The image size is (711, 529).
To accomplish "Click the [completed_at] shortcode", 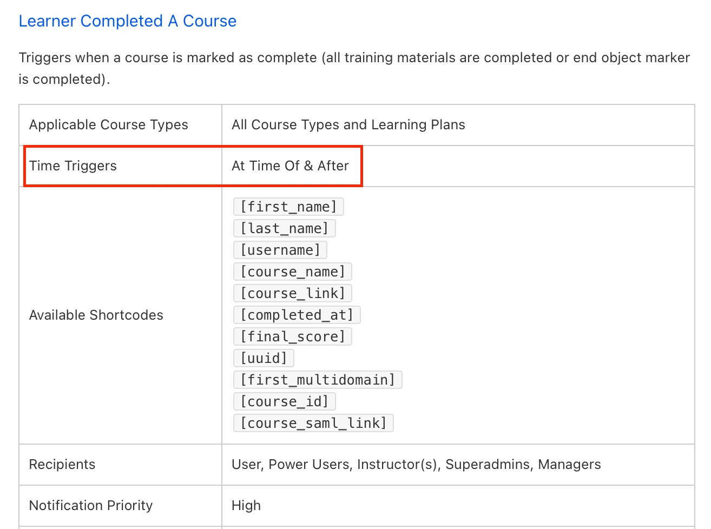I will coord(297,315).
